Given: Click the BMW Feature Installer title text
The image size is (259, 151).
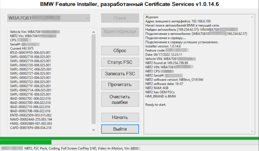Looking at the screenshot, I should tap(129, 4).
